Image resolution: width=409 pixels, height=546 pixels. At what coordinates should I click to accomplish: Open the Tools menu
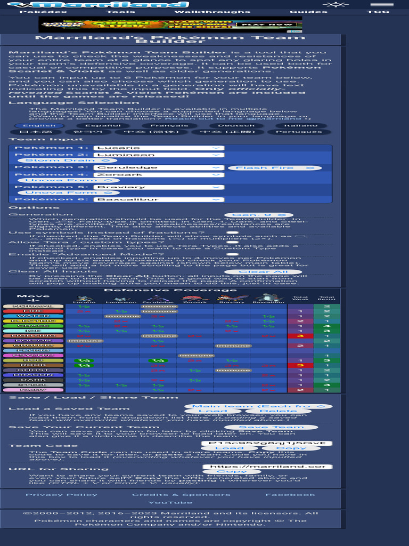[120, 12]
